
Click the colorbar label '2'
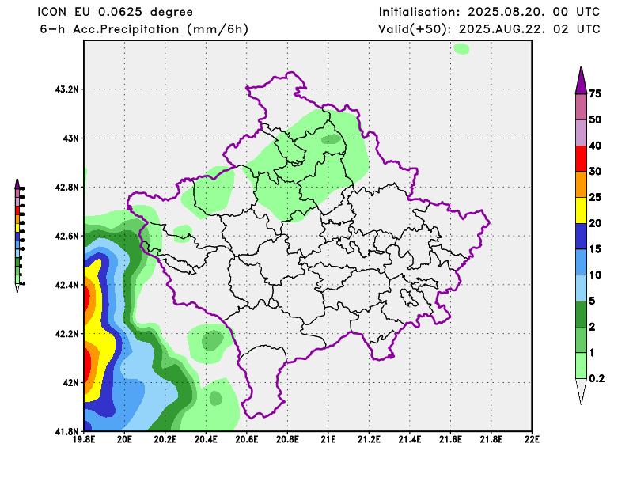[592, 326]
